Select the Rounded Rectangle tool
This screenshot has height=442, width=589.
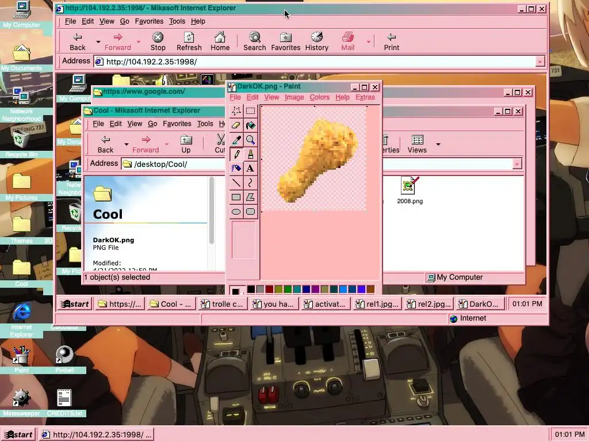click(x=251, y=212)
